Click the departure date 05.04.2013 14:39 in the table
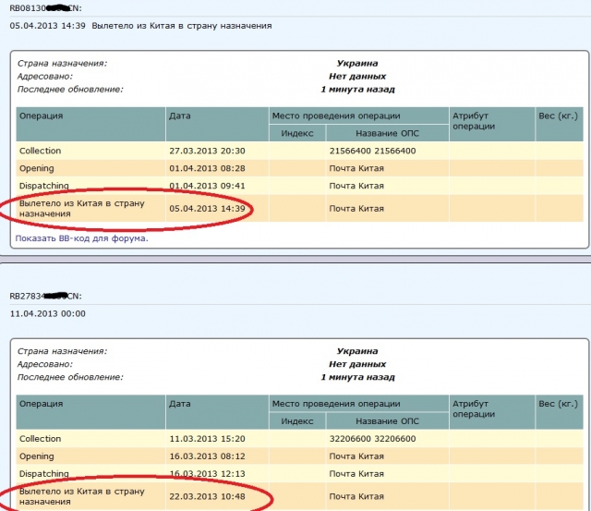 pos(207,209)
